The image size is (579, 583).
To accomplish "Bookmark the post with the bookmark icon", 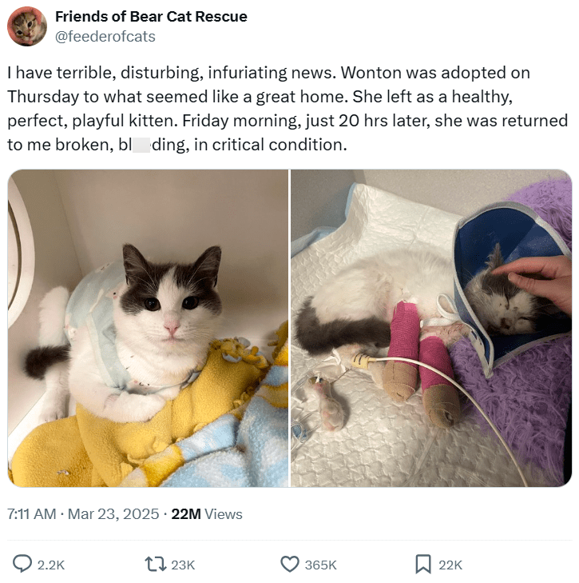I will (423, 564).
